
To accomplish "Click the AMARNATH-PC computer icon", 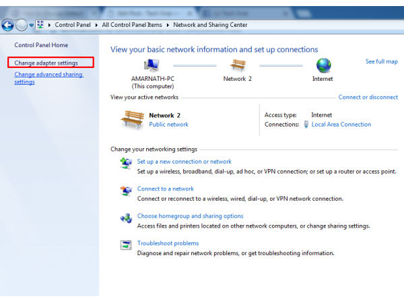I will [x=151, y=65].
